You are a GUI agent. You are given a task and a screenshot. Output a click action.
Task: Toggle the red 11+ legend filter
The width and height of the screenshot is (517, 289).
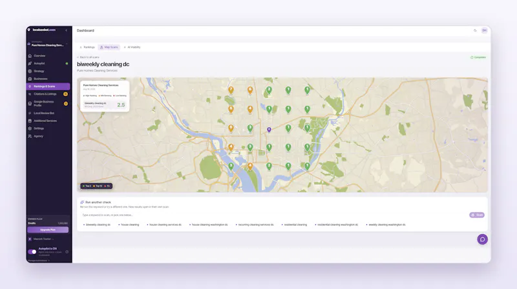click(x=107, y=186)
